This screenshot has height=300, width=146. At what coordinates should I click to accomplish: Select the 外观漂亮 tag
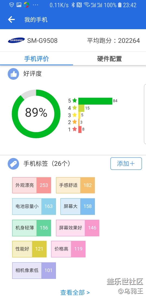pos(32,185)
